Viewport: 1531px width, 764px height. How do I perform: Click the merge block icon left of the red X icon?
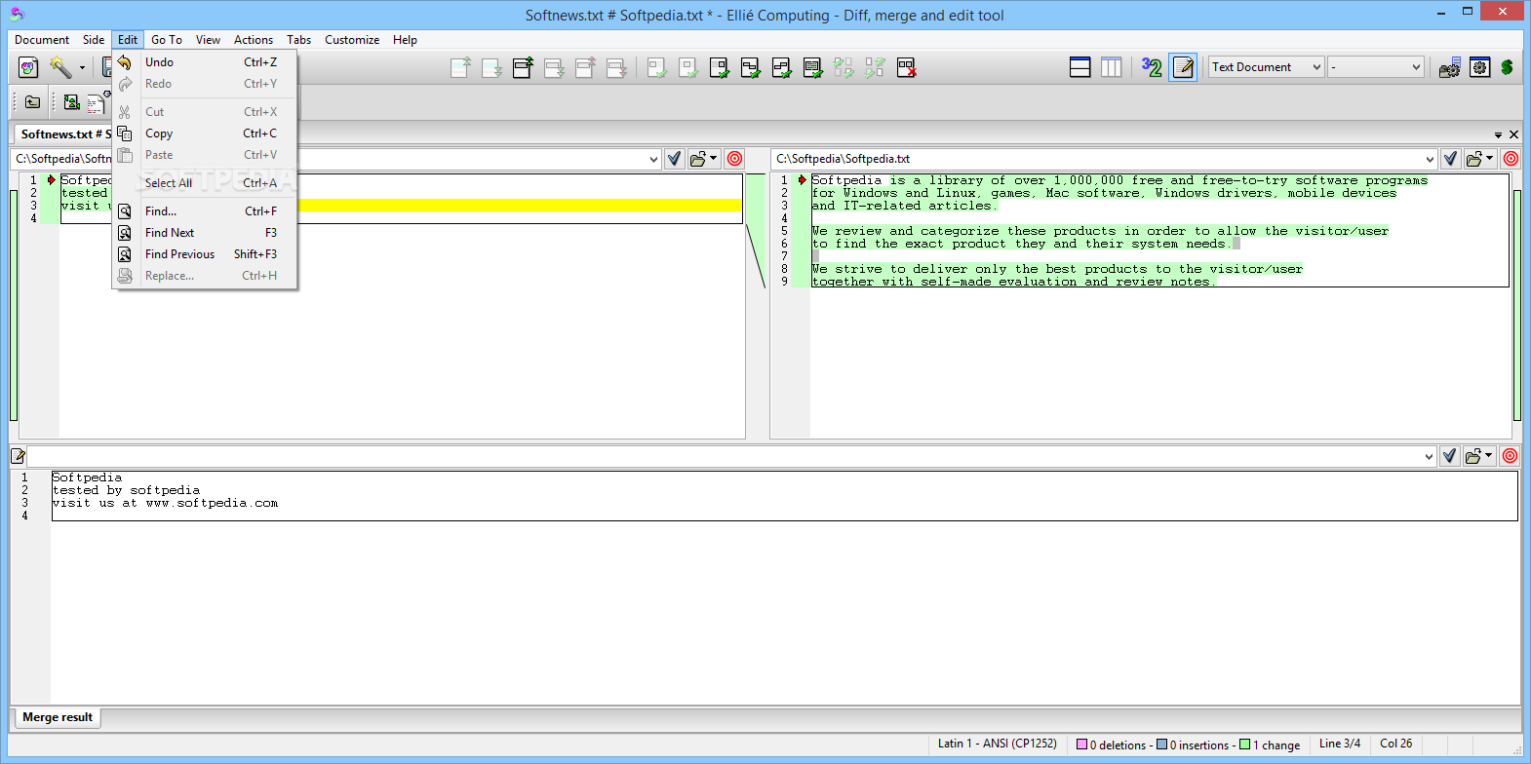(875, 67)
